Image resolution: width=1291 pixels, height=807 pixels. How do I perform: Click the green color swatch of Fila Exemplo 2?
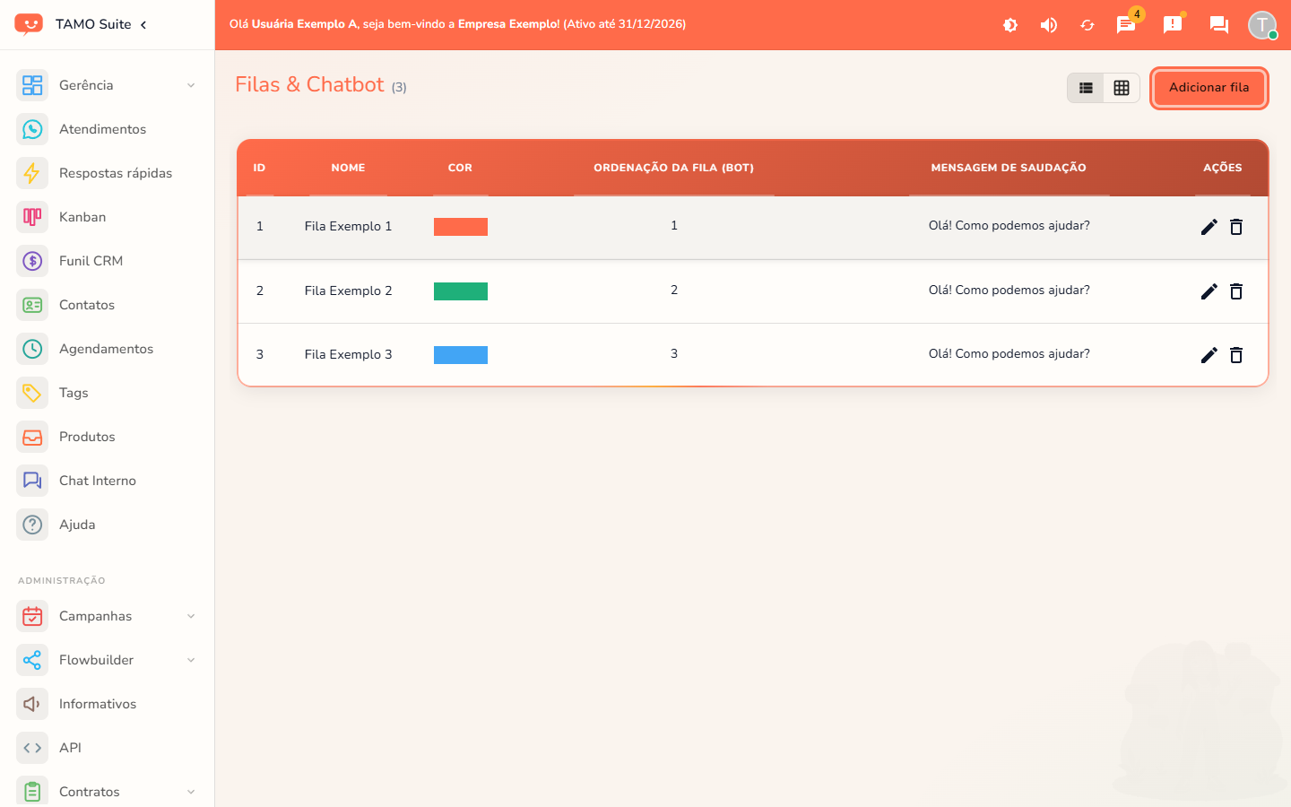pyautogui.click(x=461, y=291)
